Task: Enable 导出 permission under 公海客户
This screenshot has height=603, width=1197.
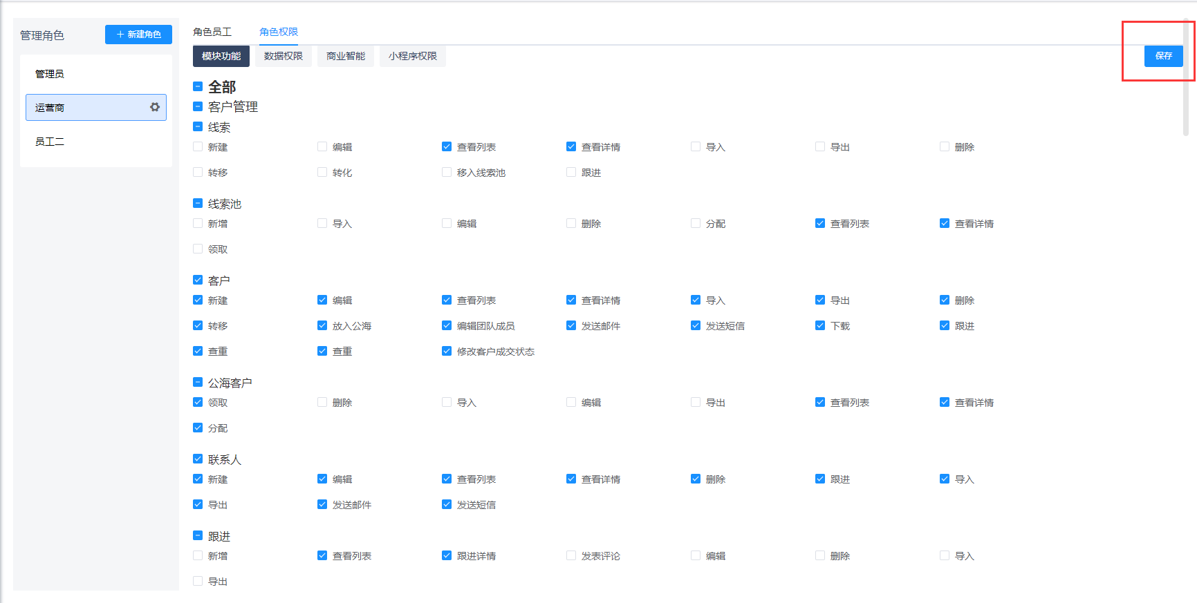Action: click(696, 403)
